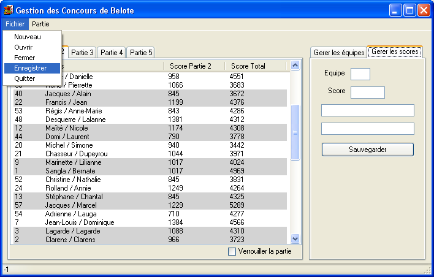The height and width of the screenshot is (277, 434).
Task: Switch to the Partie 4 tab
Action: pyautogui.click(x=112, y=53)
